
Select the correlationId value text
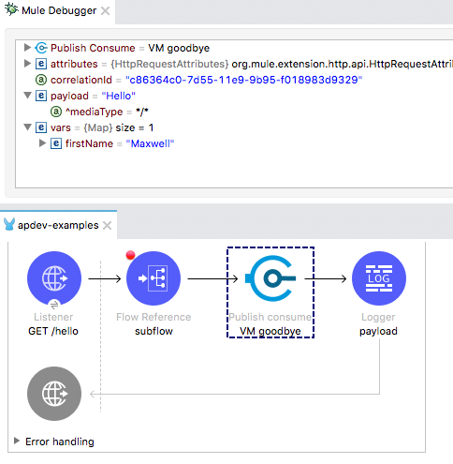pos(244,80)
